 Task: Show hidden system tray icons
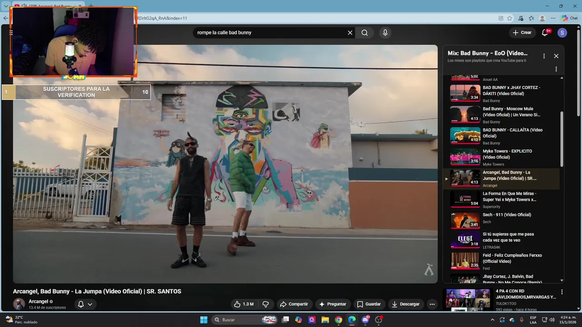click(493, 320)
